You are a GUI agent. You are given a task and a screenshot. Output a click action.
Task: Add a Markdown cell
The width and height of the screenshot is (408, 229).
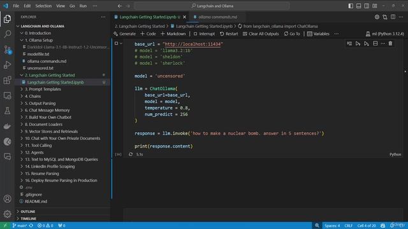173,34
